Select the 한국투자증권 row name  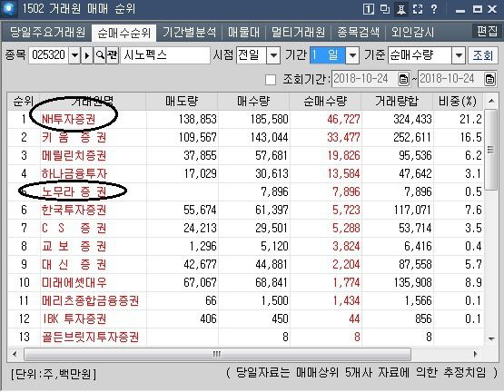click(74, 211)
